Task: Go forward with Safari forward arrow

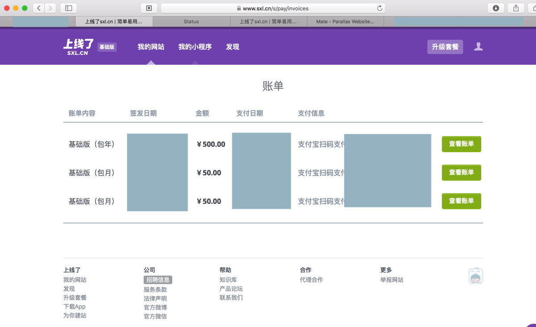Action: click(x=50, y=8)
